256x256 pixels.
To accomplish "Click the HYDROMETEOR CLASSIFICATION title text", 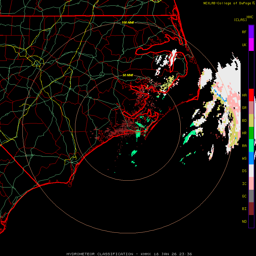I will click(x=100, y=254).
